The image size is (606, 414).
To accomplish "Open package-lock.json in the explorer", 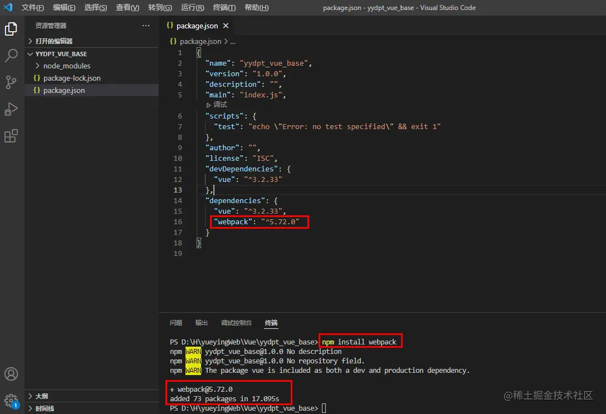I will [72, 78].
